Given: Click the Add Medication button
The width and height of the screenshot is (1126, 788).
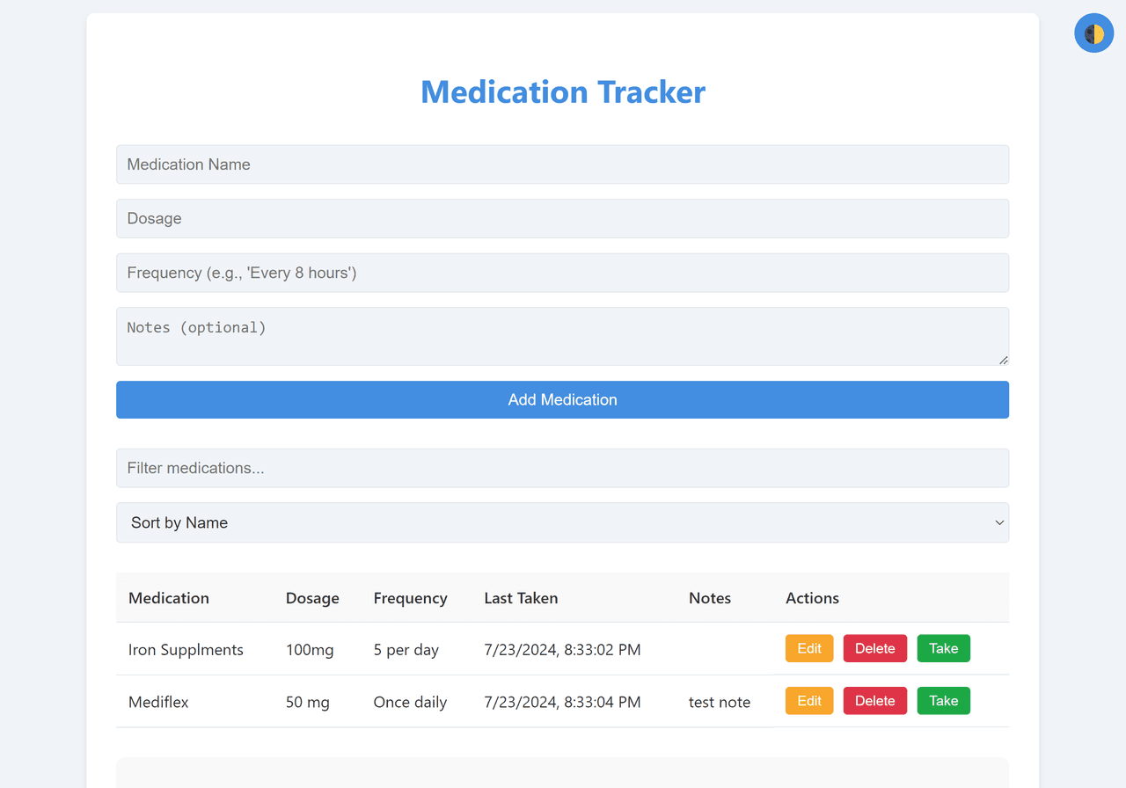Looking at the screenshot, I should click(562, 399).
